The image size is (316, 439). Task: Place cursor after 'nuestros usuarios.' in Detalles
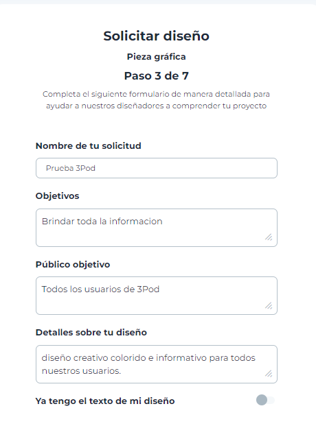121,370
